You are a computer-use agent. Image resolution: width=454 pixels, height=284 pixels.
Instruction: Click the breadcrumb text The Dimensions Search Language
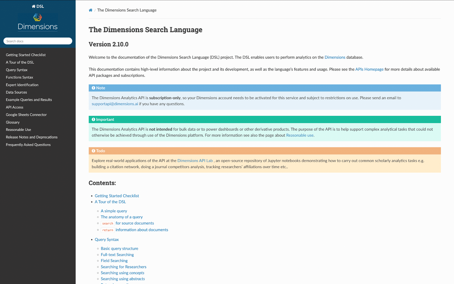click(127, 10)
